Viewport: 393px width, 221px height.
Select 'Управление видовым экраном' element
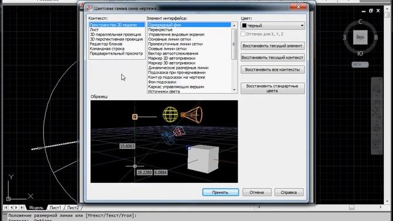(176, 34)
